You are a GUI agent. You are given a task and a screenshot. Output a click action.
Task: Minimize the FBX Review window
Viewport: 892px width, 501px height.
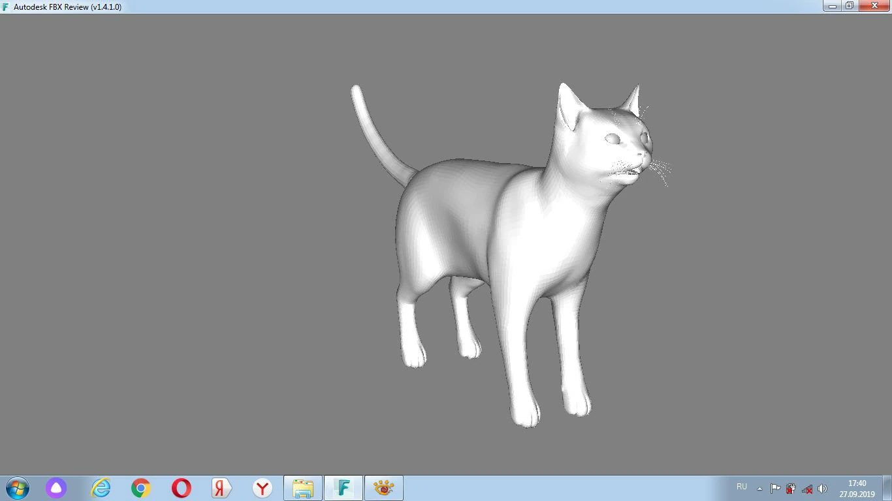point(832,6)
